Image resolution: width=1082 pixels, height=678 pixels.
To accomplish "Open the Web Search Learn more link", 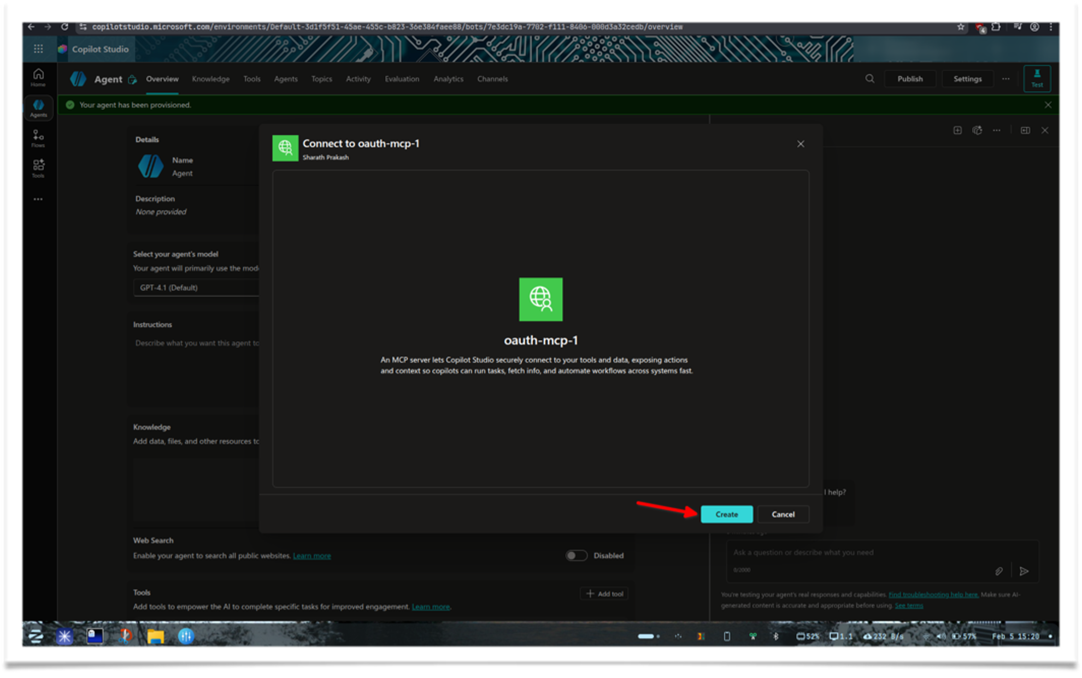I will pos(311,555).
